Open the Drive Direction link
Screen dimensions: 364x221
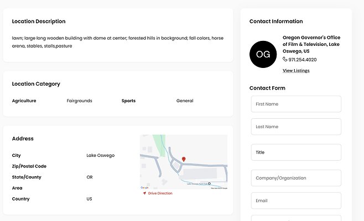click(160, 193)
